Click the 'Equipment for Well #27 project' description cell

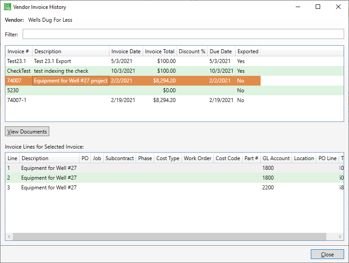pos(71,81)
